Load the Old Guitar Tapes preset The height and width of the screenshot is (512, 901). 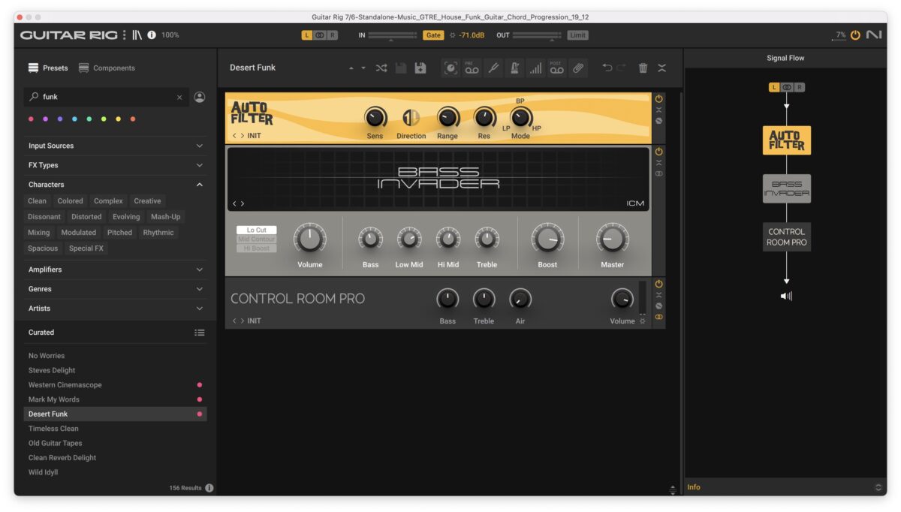click(x=114, y=444)
